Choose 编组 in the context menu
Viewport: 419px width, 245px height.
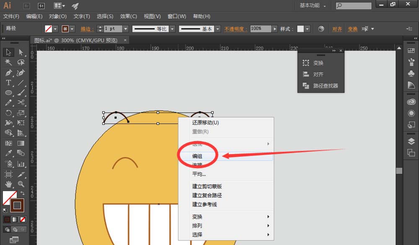[x=226, y=156]
